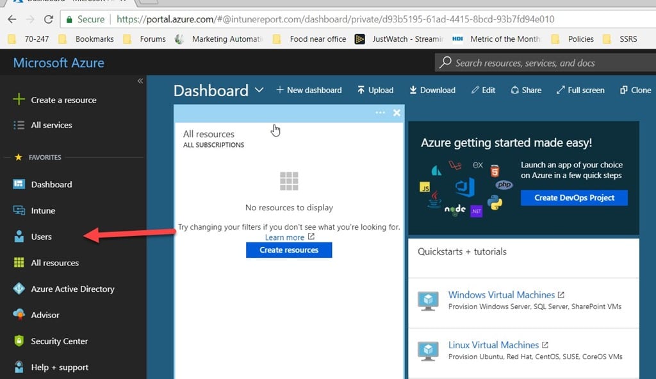Click Edit in dashboard toolbar
This screenshot has height=379, width=656.
tap(483, 90)
